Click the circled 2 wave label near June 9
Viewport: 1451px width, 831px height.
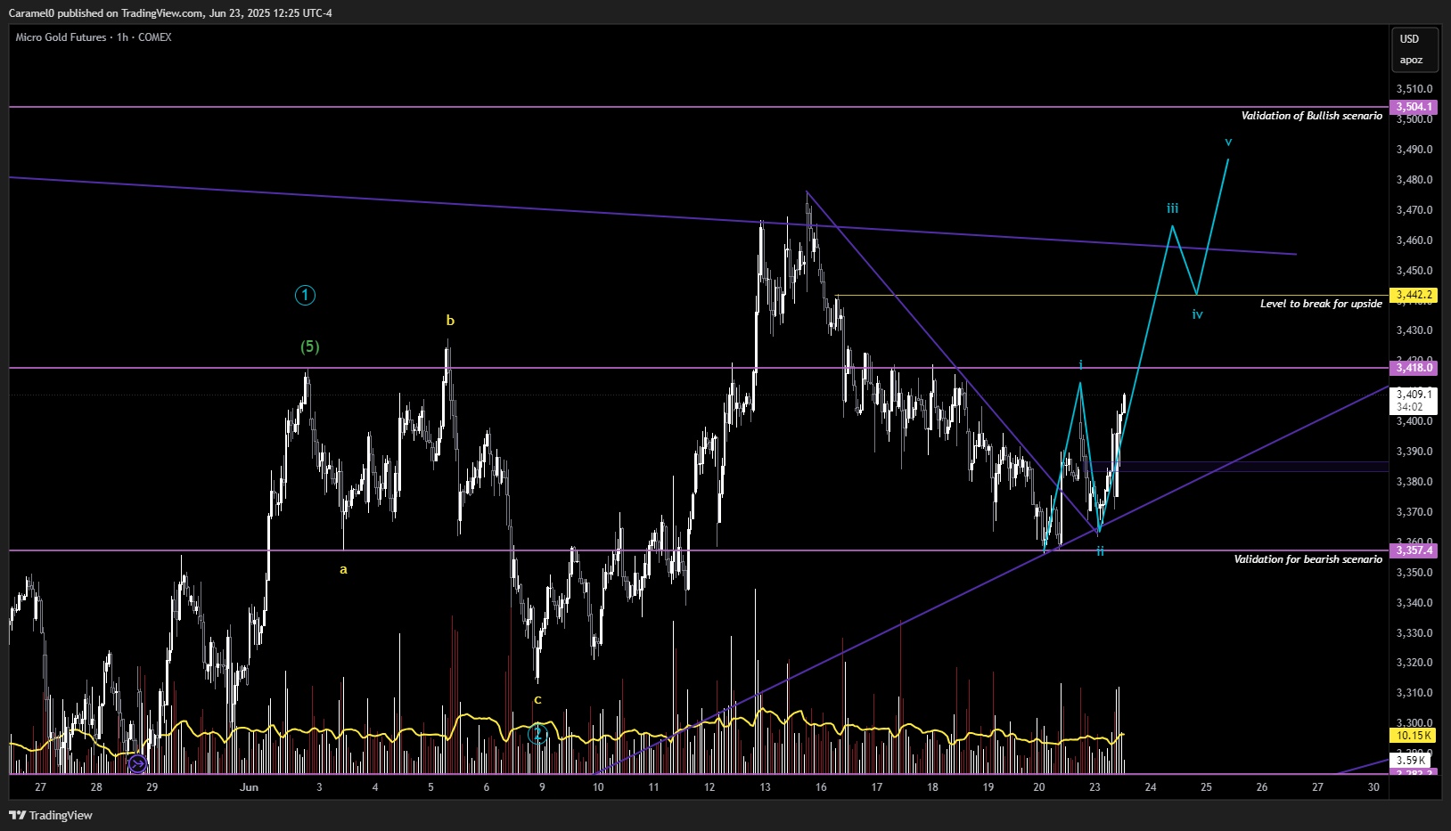click(x=537, y=734)
